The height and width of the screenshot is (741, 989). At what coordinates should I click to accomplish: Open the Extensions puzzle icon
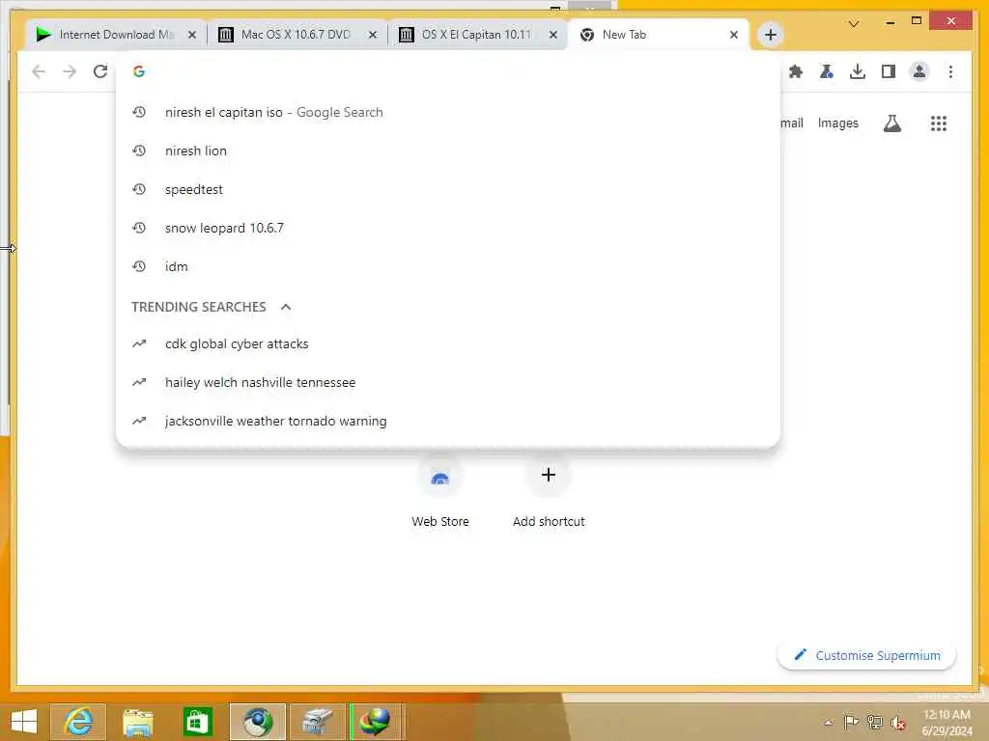point(796,71)
